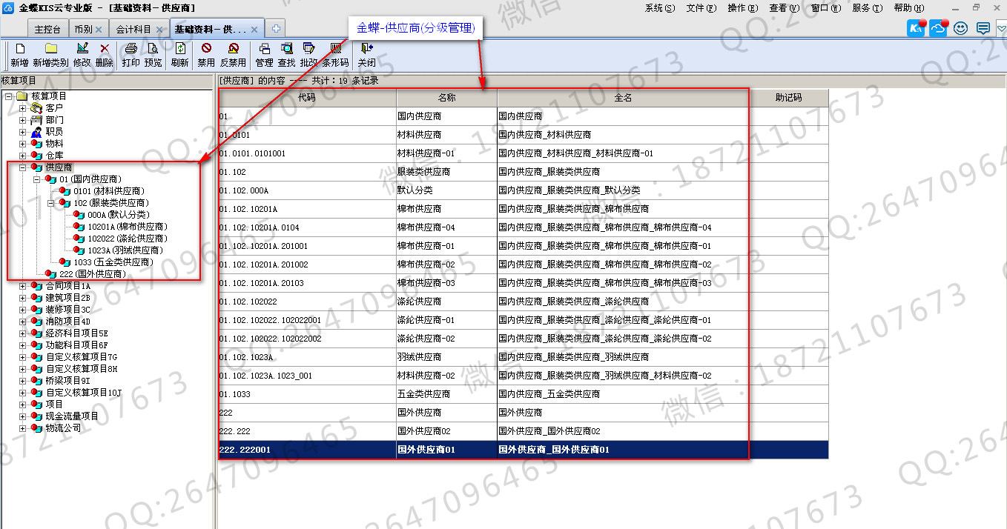1007x529 pixels.
Task: Click the 禁用 (Disable) toolbar icon
Action: click(206, 50)
